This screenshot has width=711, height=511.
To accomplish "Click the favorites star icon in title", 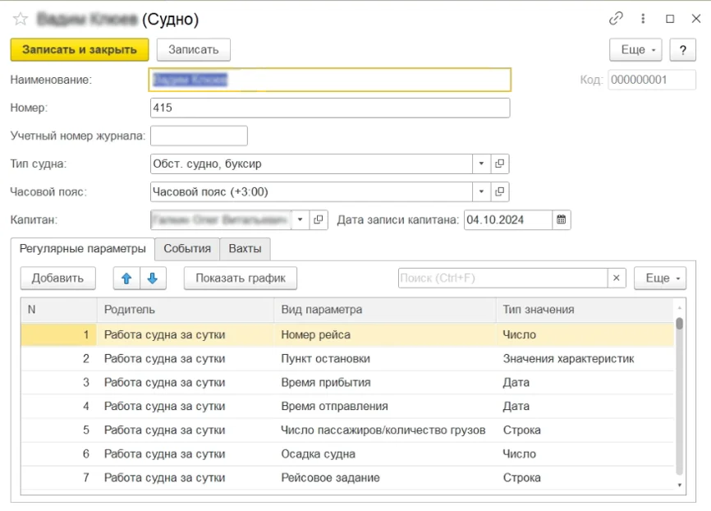I will [x=21, y=19].
